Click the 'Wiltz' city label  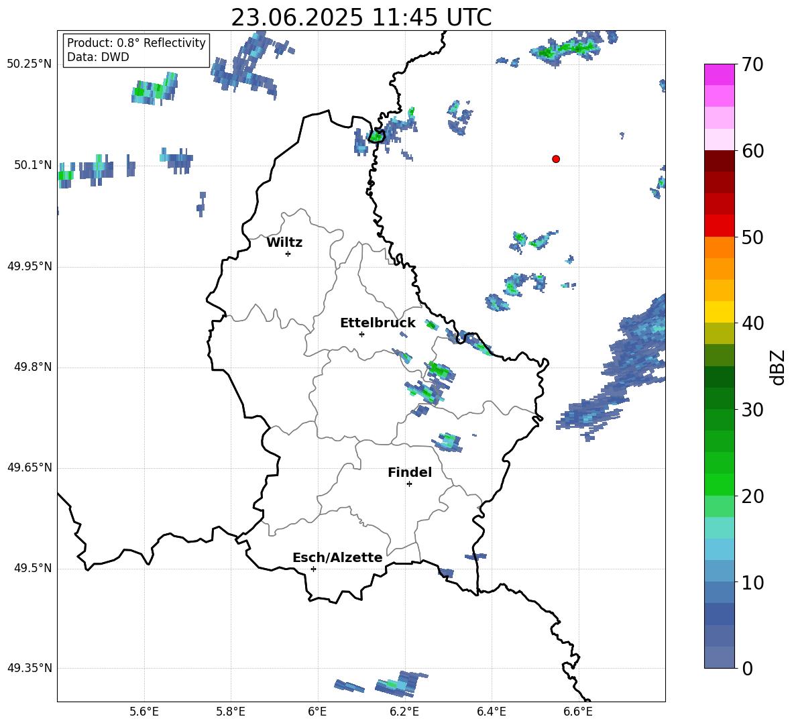tap(284, 243)
